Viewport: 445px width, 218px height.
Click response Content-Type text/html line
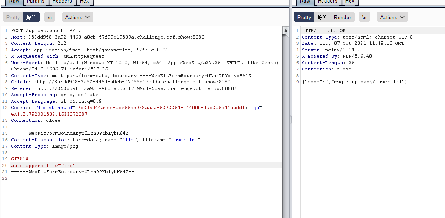click(357, 37)
